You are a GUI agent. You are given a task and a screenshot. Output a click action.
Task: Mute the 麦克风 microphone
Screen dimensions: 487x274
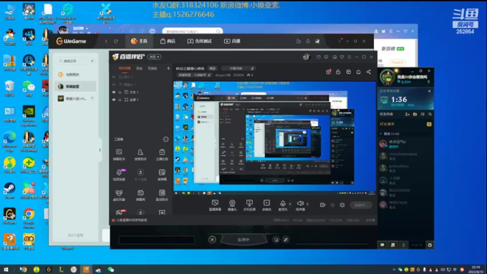[283, 205]
